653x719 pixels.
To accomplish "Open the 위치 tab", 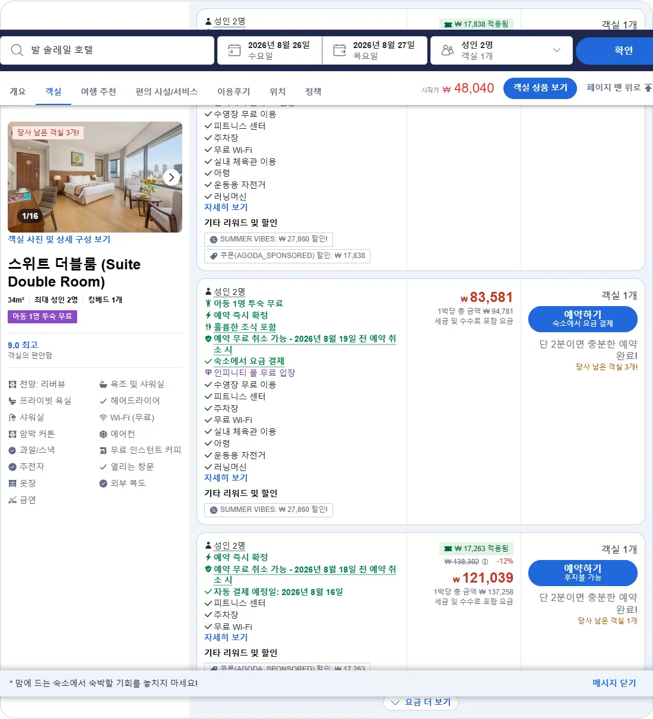I will [x=278, y=91].
